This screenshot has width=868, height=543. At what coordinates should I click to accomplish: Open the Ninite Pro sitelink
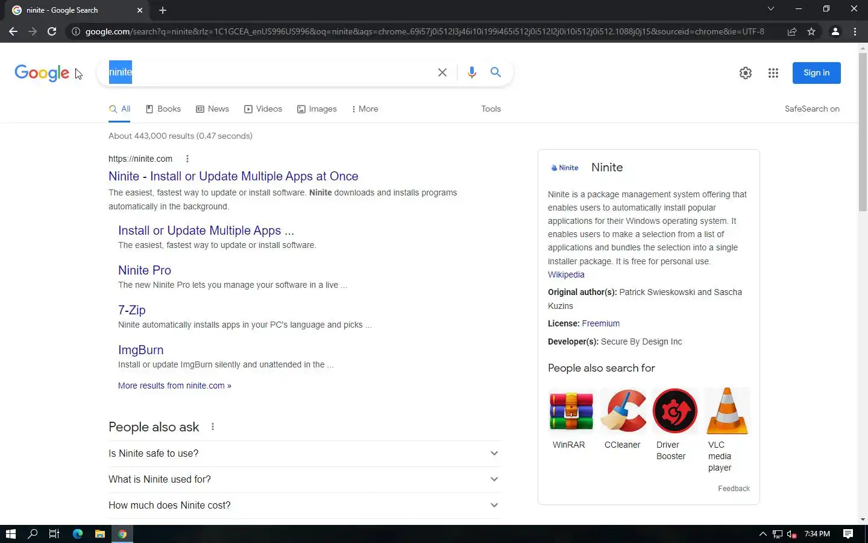(145, 270)
